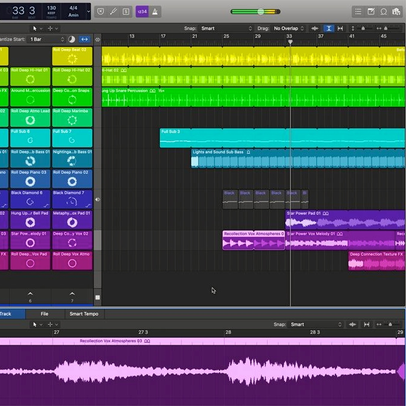
Task: Select the Lights and Sound Sub Bass region
Action: pos(298,159)
